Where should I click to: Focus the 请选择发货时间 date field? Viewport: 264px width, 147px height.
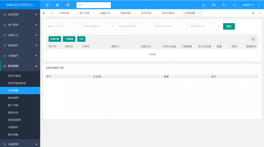coord(170,26)
